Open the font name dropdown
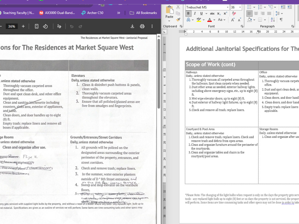 coord(228,7)
